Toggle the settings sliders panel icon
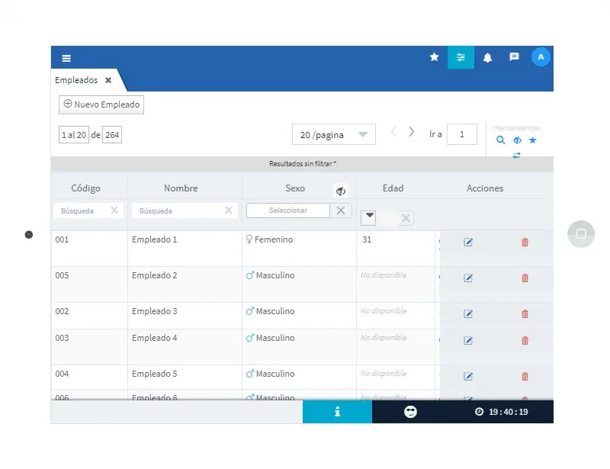610x469 pixels. (x=461, y=57)
